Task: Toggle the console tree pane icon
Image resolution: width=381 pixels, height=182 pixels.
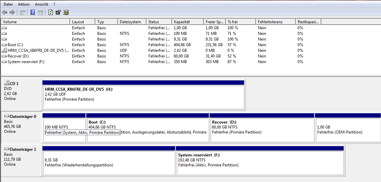Action: [x=23, y=13]
